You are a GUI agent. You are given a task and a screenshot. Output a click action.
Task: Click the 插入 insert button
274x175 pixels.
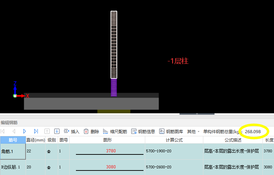(x=71, y=131)
